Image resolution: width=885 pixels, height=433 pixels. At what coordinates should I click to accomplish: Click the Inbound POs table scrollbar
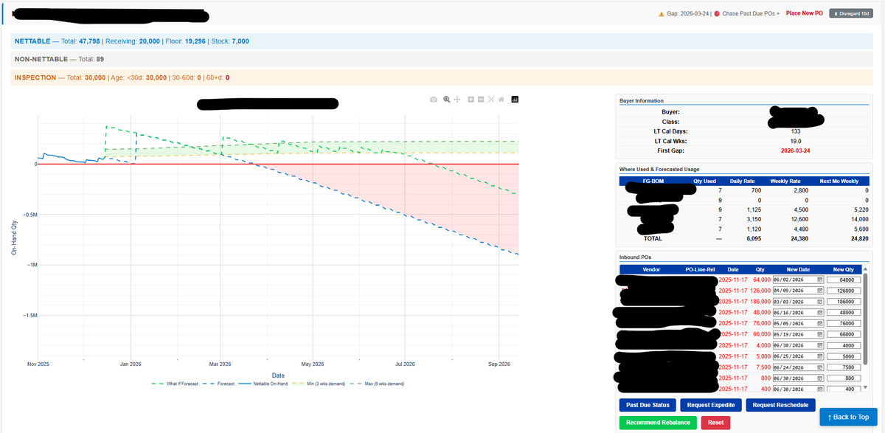[x=867, y=317]
